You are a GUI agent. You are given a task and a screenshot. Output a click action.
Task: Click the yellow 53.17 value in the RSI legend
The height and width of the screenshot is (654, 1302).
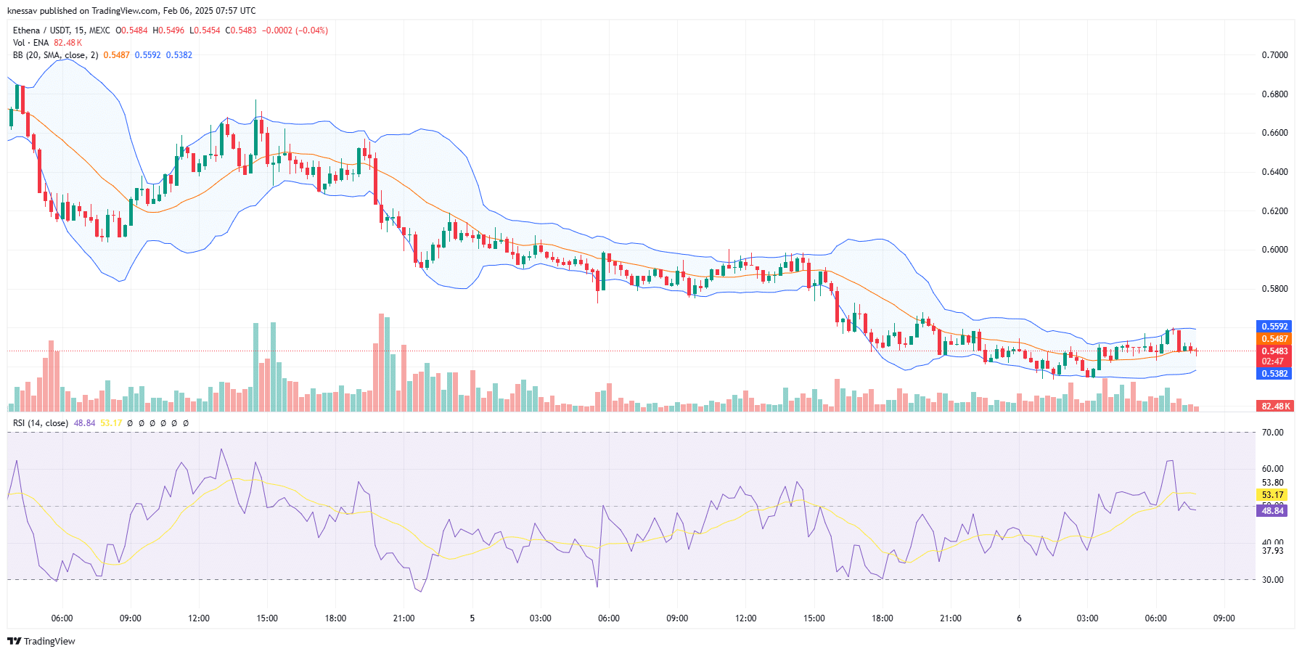[x=111, y=423]
